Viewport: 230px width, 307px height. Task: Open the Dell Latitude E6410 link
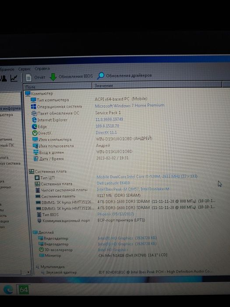[x=113, y=183]
